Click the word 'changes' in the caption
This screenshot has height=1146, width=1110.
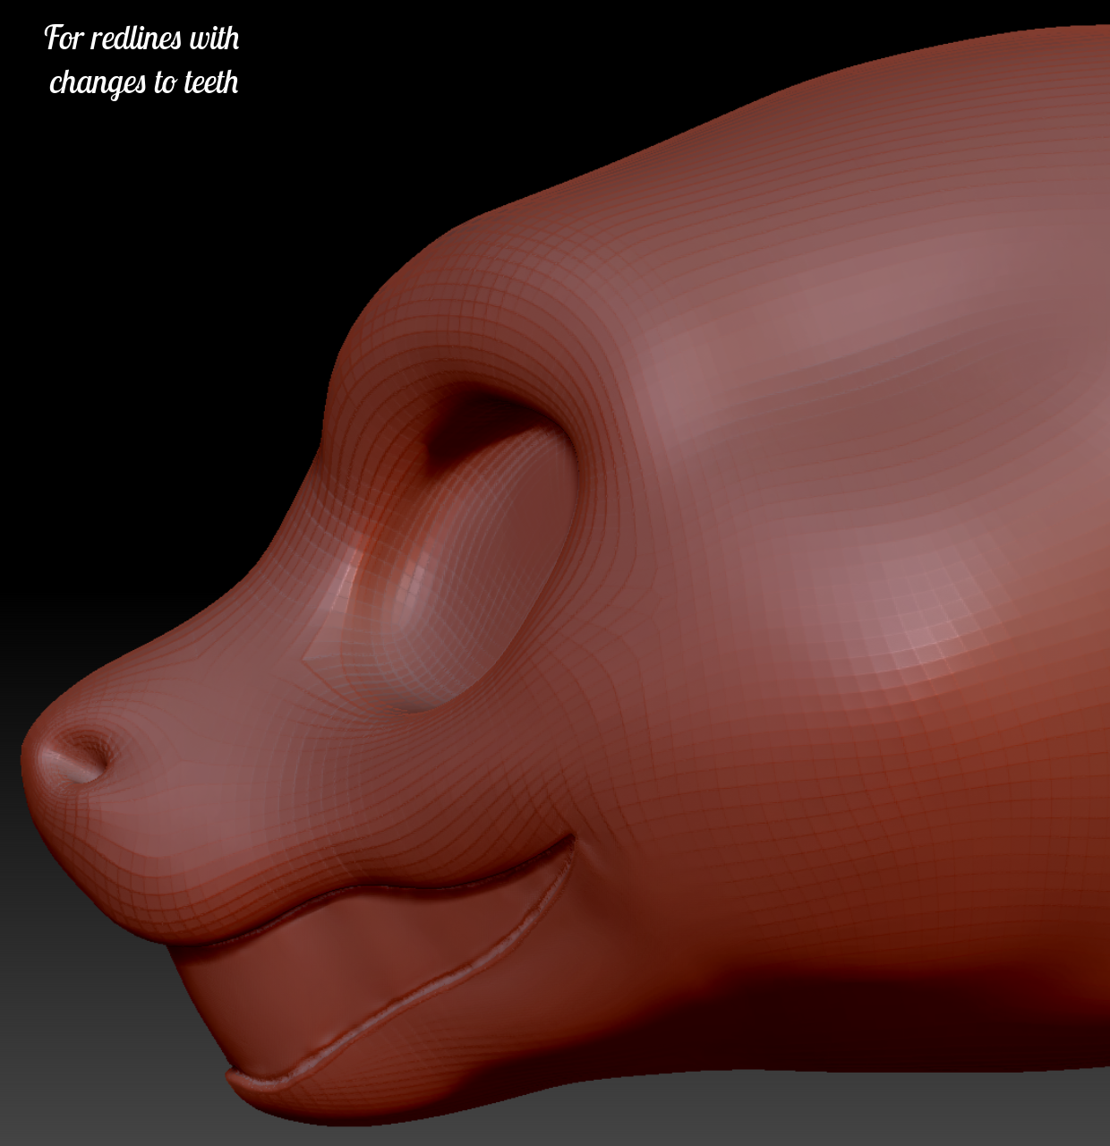(x=98, y=83)
